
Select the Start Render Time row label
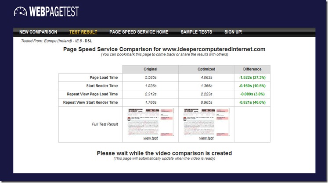click(102, 86)
